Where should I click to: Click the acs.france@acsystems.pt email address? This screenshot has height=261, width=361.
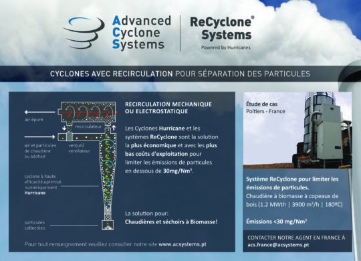pyautogui.click(x=278, y=245)
